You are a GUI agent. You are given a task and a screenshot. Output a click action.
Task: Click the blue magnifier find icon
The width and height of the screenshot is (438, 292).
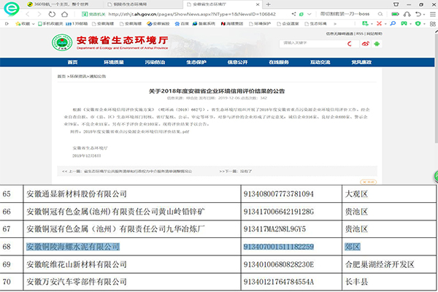tap(393, 23)
